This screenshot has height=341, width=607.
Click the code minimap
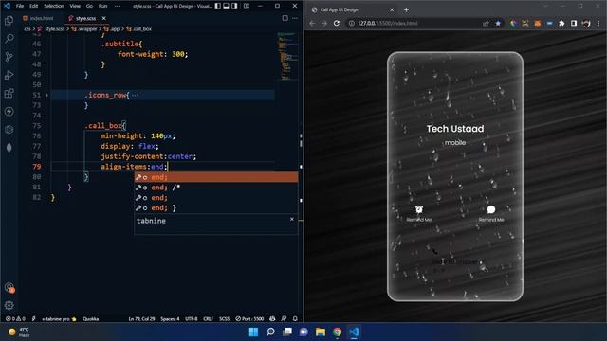tap(286, 56)
